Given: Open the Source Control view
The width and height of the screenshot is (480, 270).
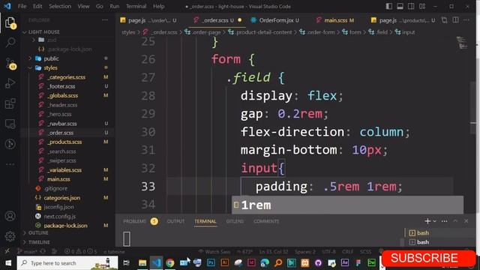Looking at the screenshot, I should (x=10, y=63).
